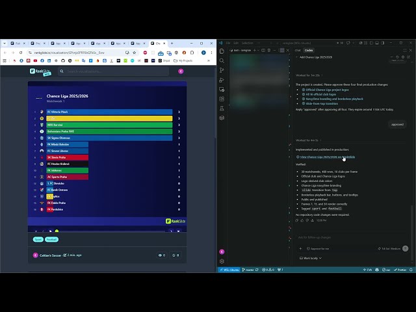
Task: Open a new Chrome tab
Action: click(x=172, y=44)
